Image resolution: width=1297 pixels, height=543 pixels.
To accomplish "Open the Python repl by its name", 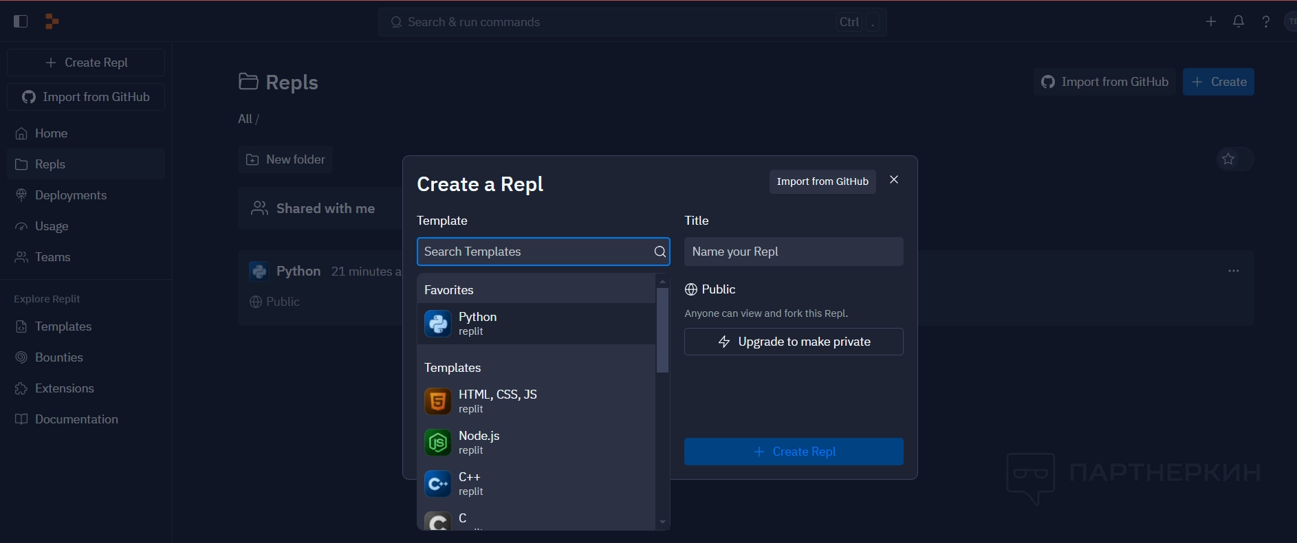I will (x=298, y=271).
